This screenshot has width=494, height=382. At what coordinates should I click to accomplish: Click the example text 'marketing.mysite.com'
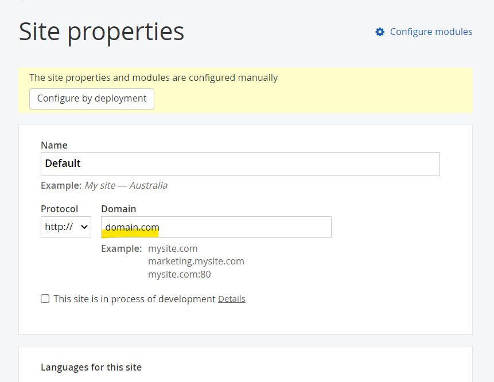click(x=196, y=262)
